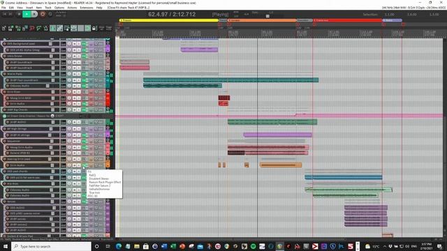Click the transport Go to End button
The image size is (447, 251).
(x=10, y=14)
